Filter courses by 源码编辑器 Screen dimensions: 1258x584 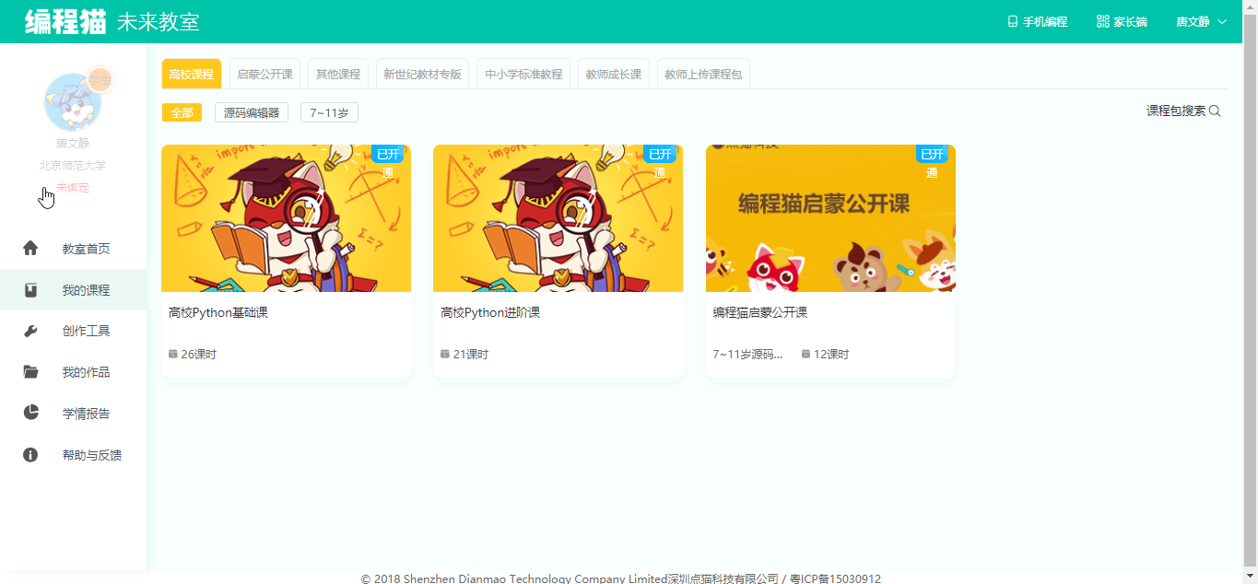252,112
